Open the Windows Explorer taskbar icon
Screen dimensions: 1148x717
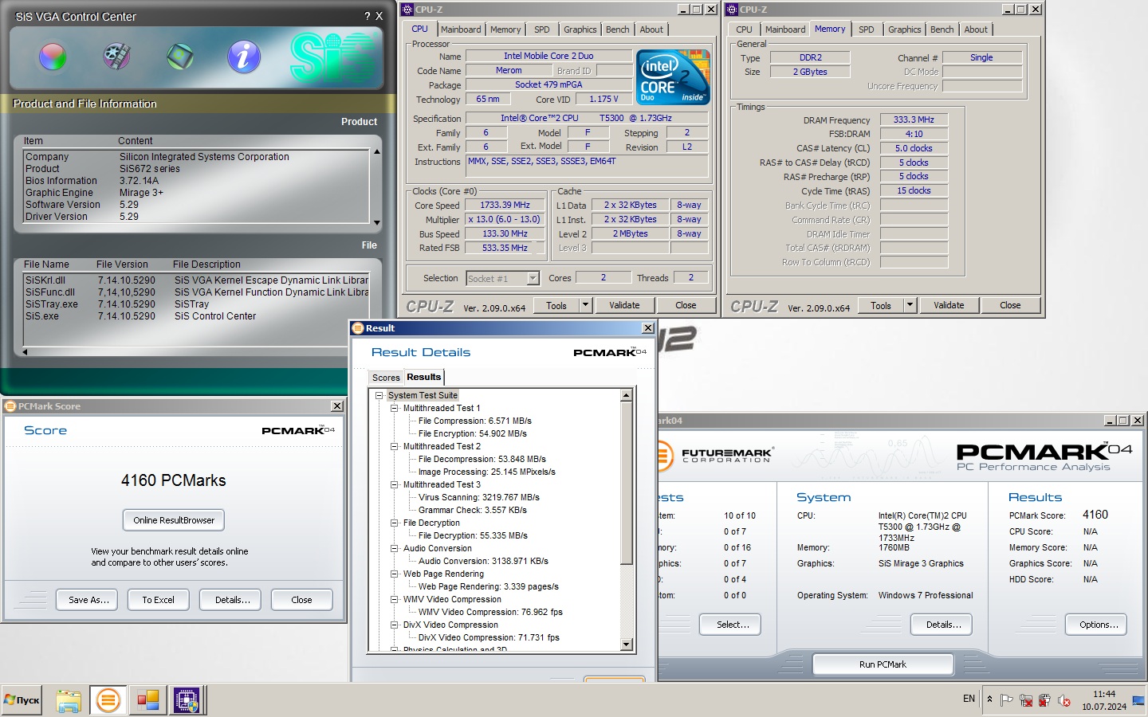[69, 700]
